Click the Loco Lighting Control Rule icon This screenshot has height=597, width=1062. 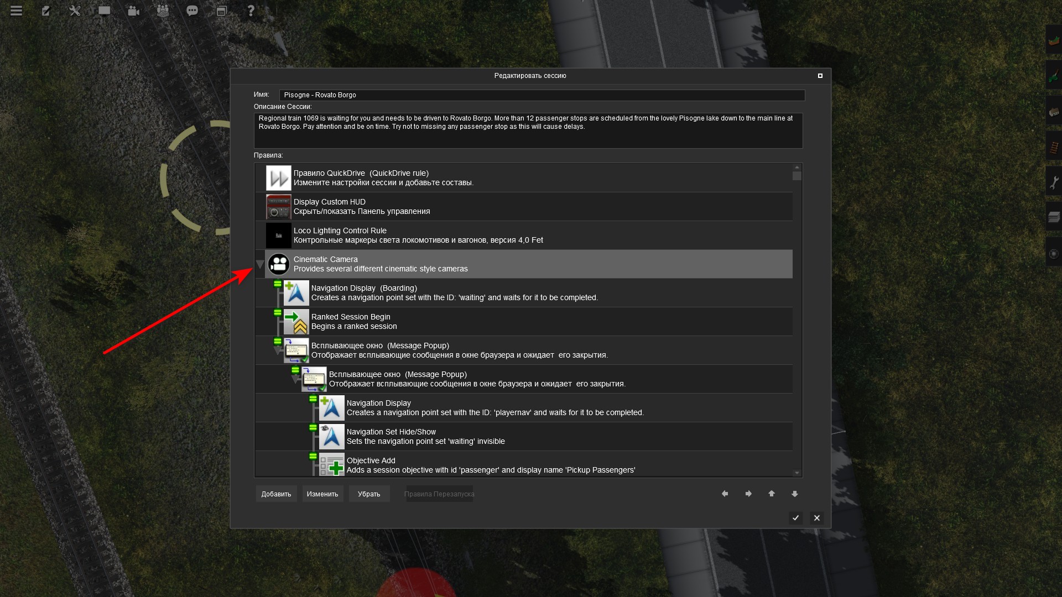[278, 235]
